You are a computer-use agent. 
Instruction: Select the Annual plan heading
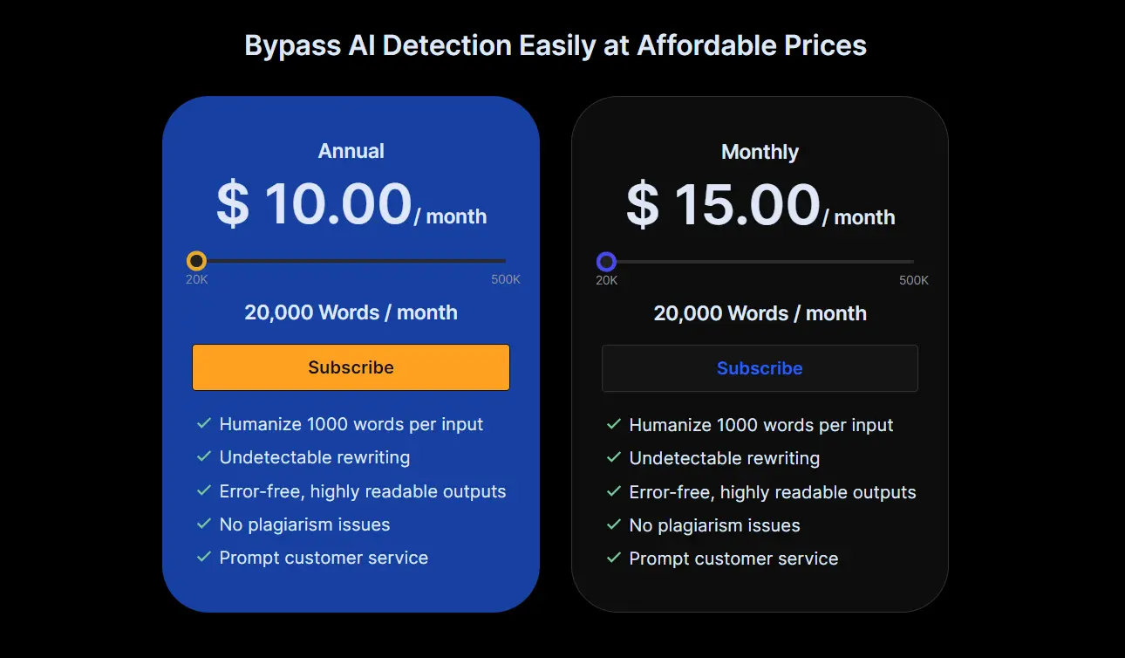(x=351, y=150)
